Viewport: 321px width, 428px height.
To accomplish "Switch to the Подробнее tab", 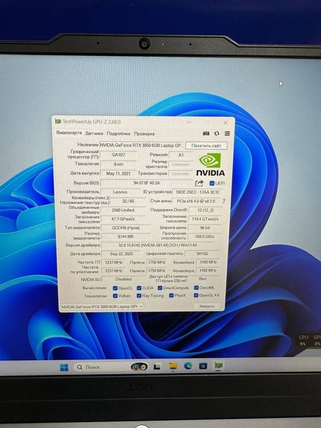I will pyautogui.click(x=118, y=134).
